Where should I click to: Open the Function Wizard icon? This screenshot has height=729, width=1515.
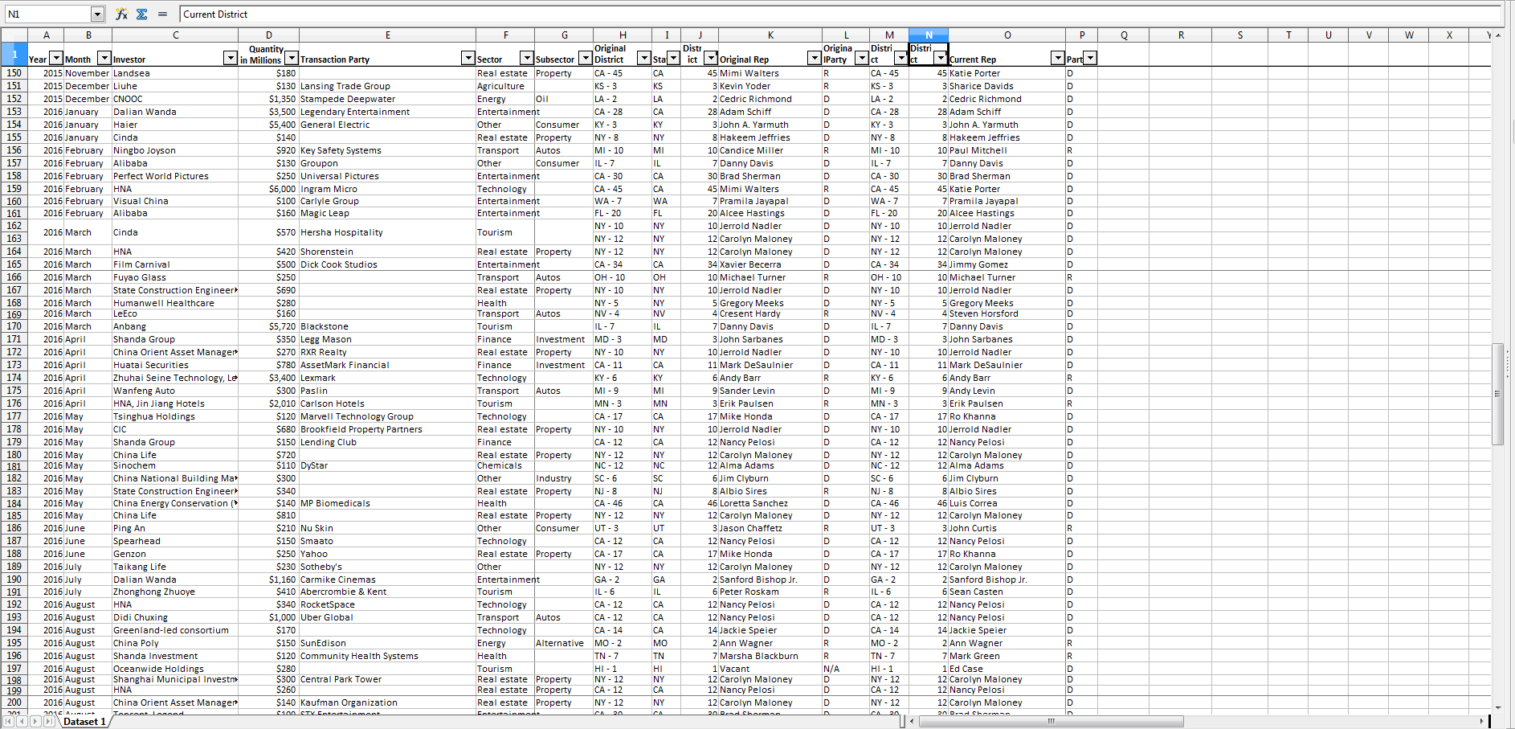point(121,14)
